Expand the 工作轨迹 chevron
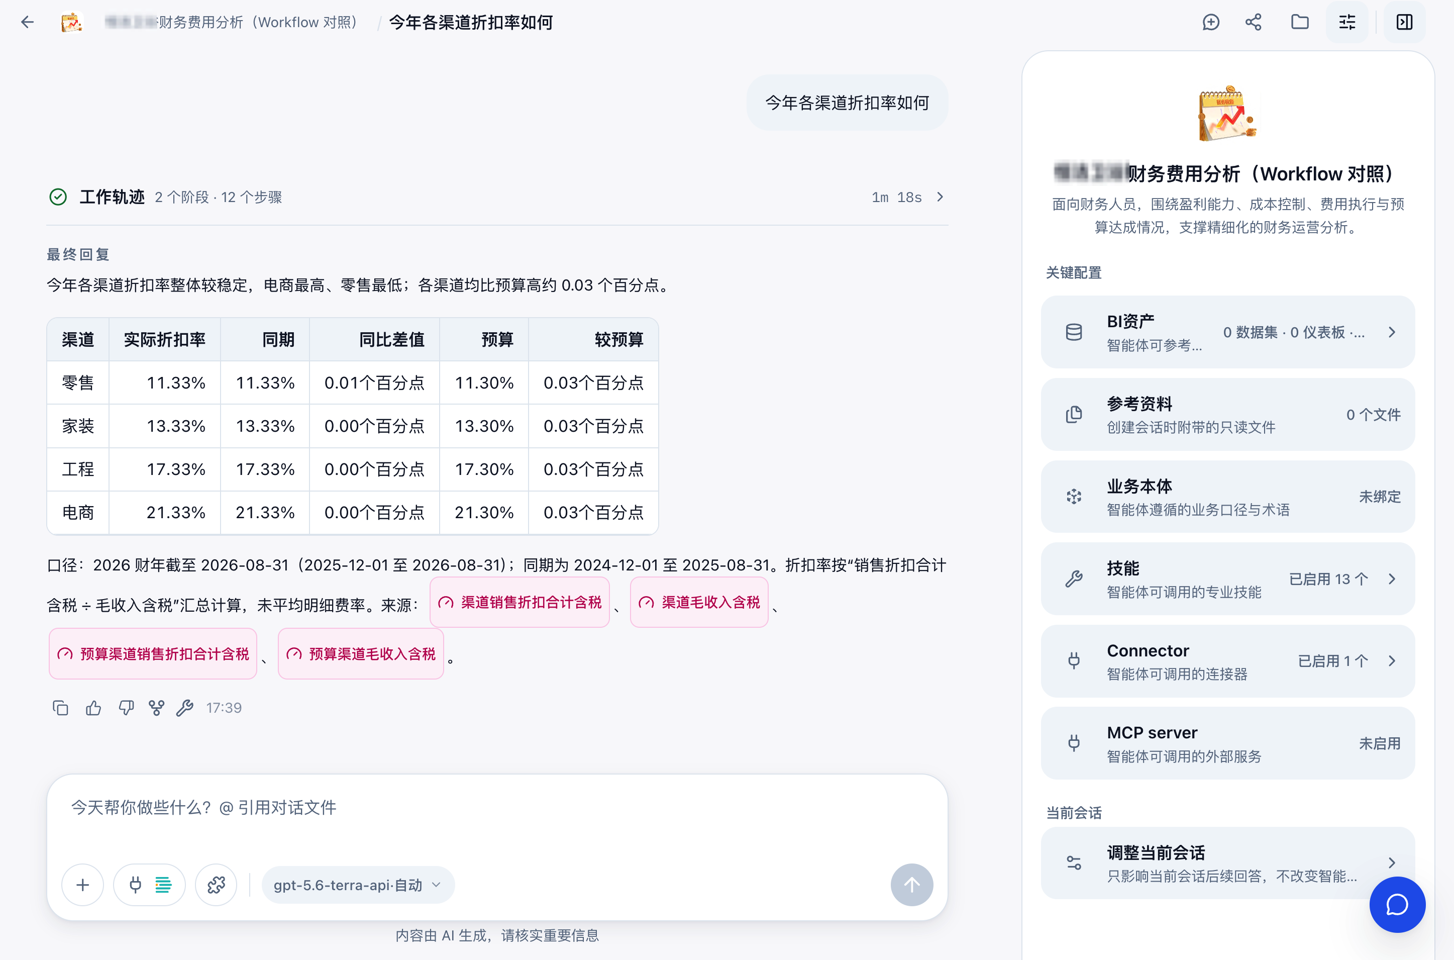 coord(941,197)
